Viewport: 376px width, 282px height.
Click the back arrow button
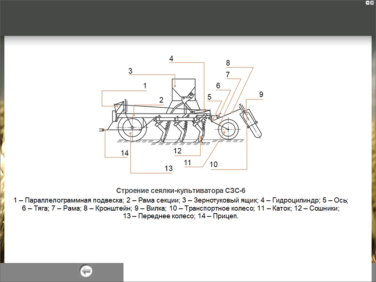coord(86,271)
